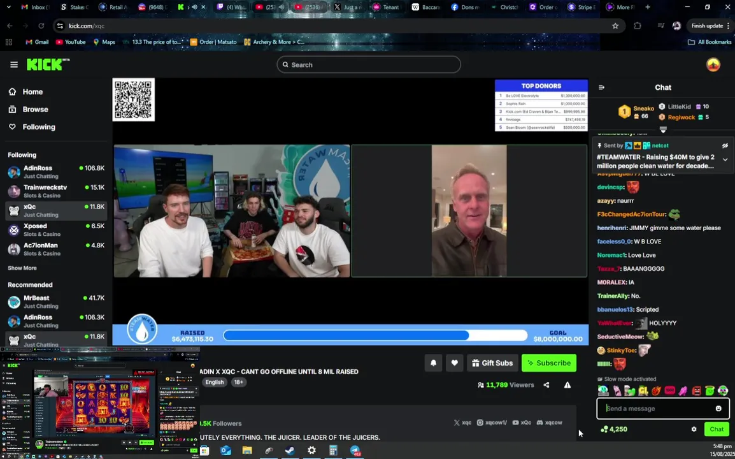Open the tab search dropdown arrow

pos(8,7)
